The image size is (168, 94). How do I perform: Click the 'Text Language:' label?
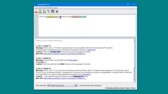click(x=41, y=85)
